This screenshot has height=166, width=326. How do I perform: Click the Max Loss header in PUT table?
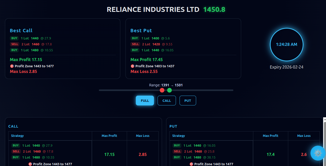pos(304,136)
